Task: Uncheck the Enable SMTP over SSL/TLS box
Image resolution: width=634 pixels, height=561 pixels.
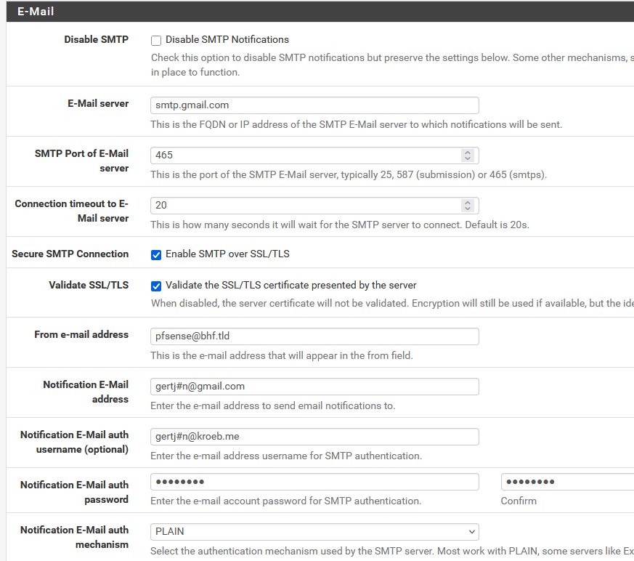Action: click(156, 254)
